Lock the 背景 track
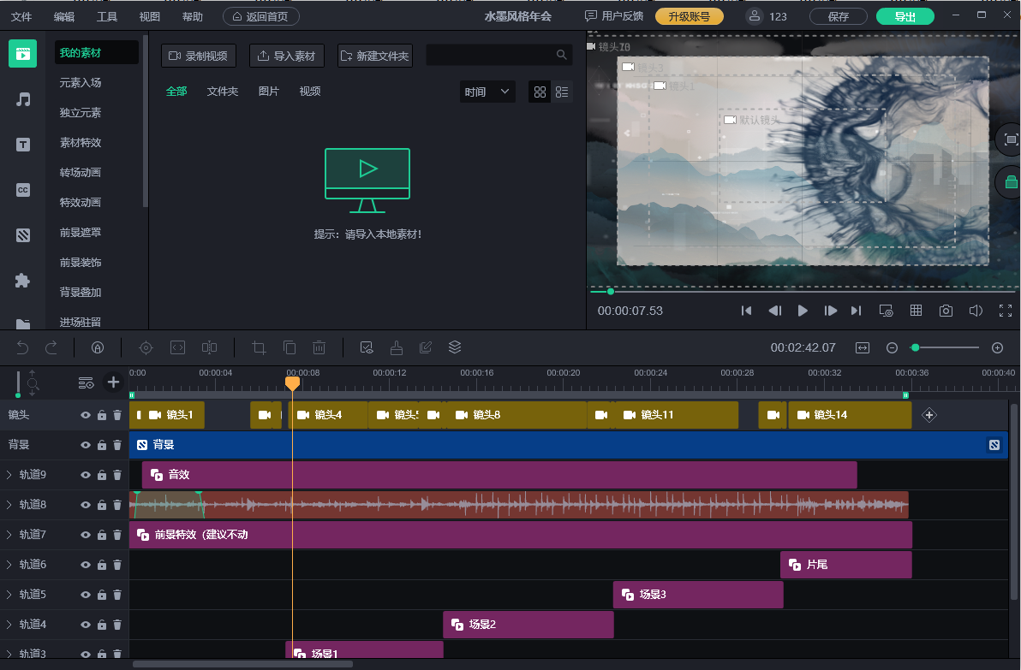1021x670 pixels. click(102, 445)
